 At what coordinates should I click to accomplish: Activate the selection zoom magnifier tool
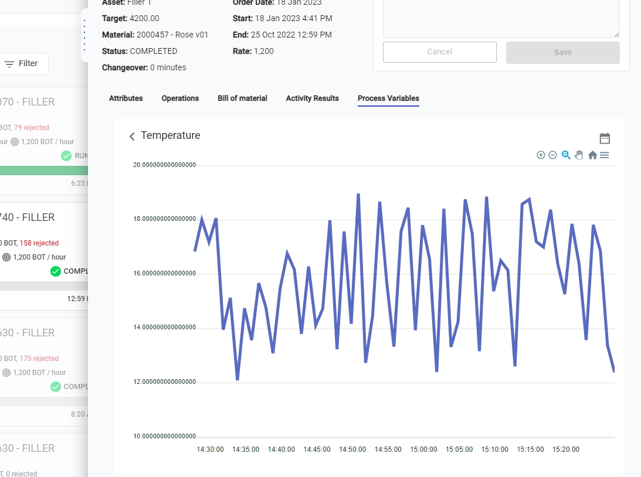[566, 155]
